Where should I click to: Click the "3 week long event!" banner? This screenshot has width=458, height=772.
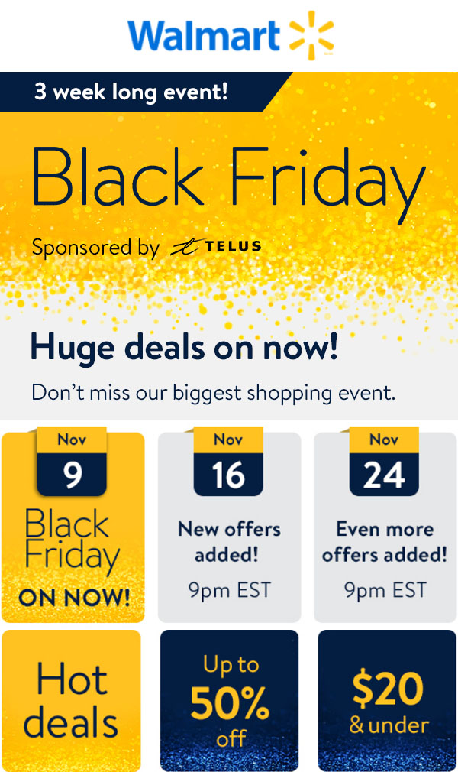click(x=131, y=92)
